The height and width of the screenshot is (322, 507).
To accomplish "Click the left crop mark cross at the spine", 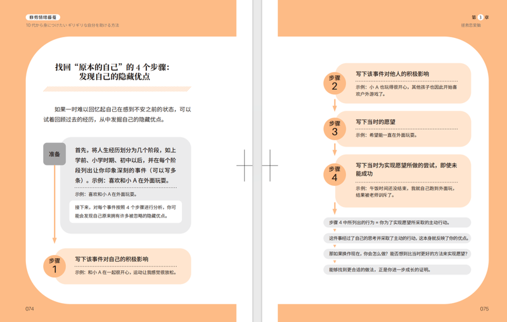I will [x=245, y=166].
